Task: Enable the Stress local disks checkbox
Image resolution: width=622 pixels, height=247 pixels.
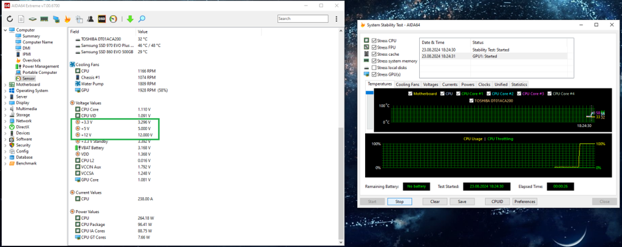Action: tap(374, 68)
